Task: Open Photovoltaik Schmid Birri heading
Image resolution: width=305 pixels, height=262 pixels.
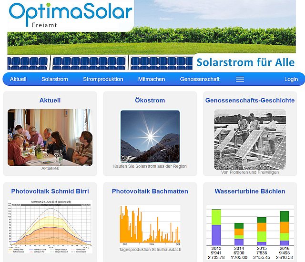Action: point(50,191)
